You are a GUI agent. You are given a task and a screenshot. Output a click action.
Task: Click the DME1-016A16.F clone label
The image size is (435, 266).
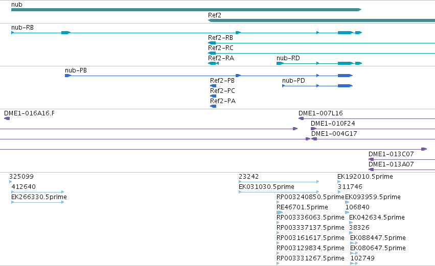[x=29, y=113]
